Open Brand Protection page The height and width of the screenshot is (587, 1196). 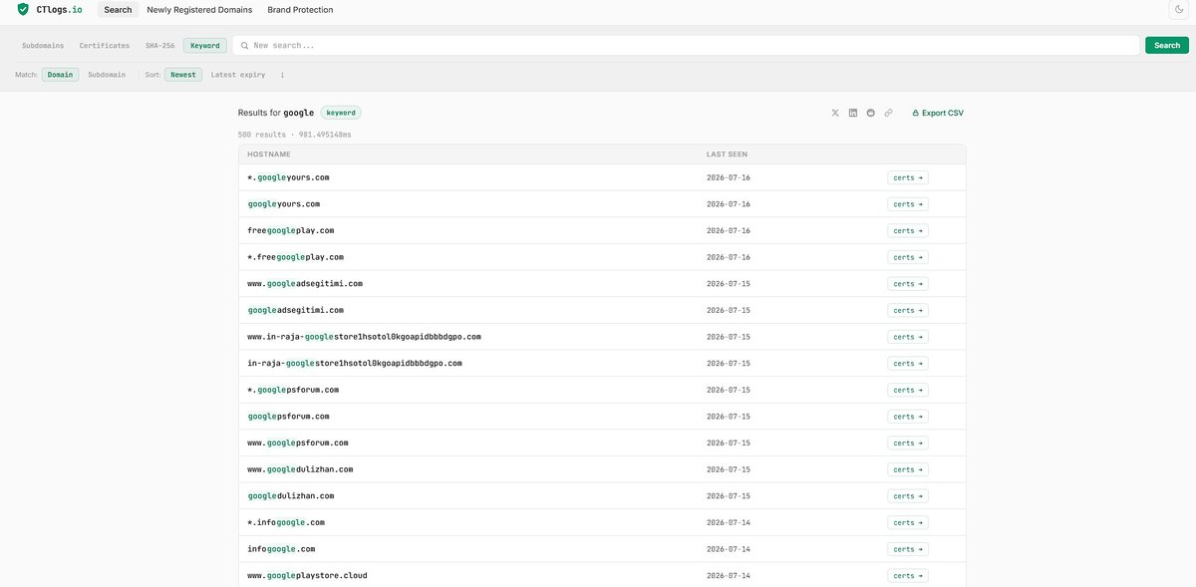(x=300, y=10)
